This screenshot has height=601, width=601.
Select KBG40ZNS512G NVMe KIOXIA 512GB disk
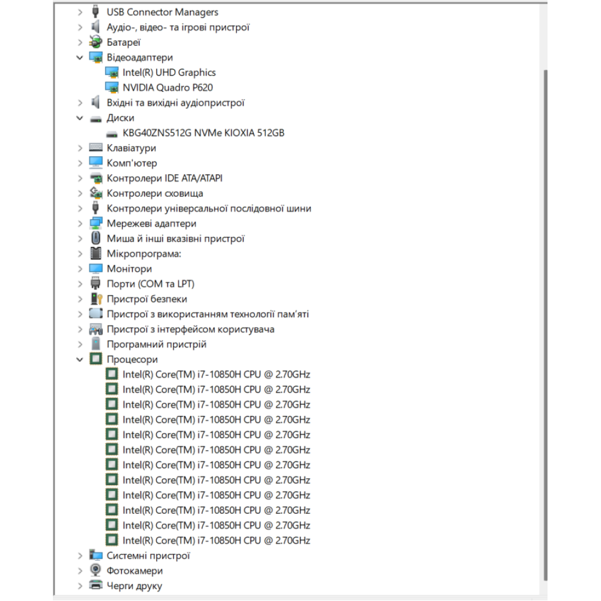tap(203, 133)
